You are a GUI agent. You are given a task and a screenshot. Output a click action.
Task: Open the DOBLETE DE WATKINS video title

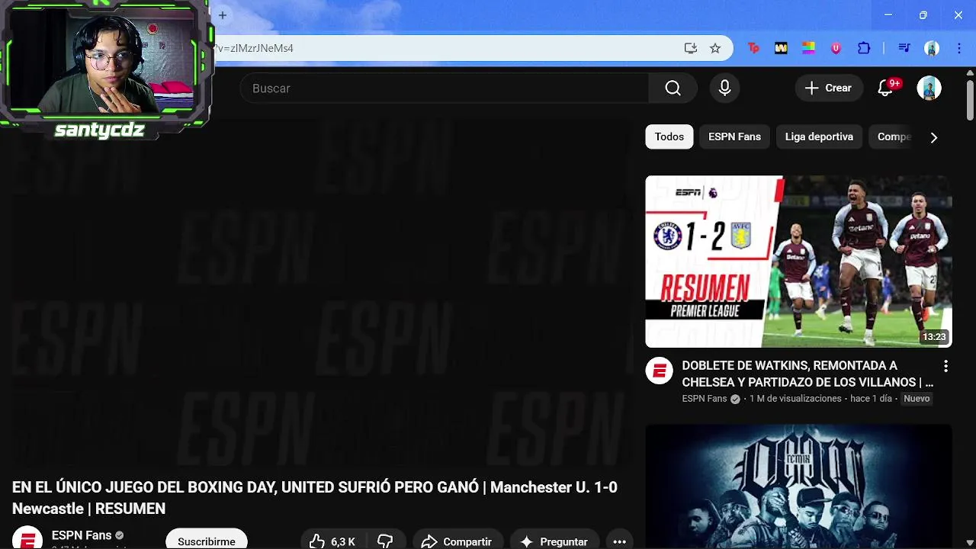(807, 374)
